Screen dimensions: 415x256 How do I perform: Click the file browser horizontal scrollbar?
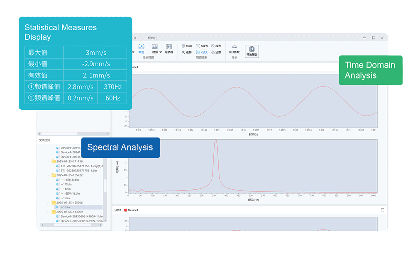point(71,225)
